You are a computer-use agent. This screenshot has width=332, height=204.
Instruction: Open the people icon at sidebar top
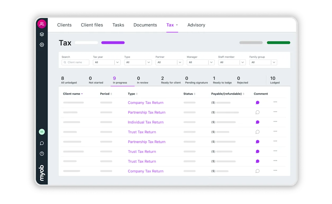pyautogui.click(x=42, y=24)
